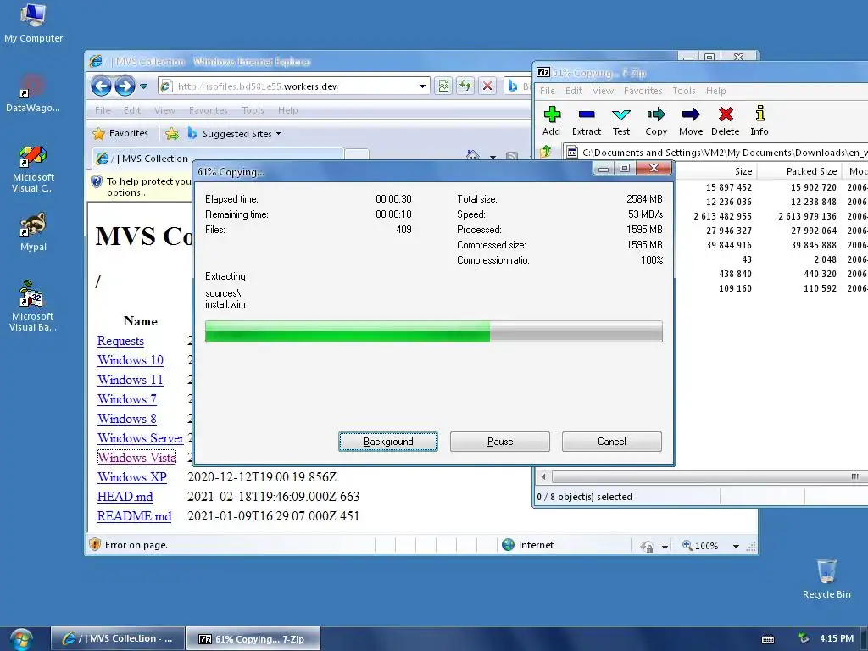Image resolution: width=868 pixels, height=651 pixels.
Task: Click the 7-Zip path address field
Action: [716, 153]
